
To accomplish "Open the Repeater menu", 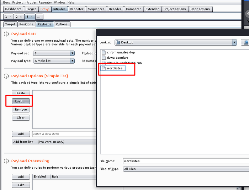I will tap(45, 2).
